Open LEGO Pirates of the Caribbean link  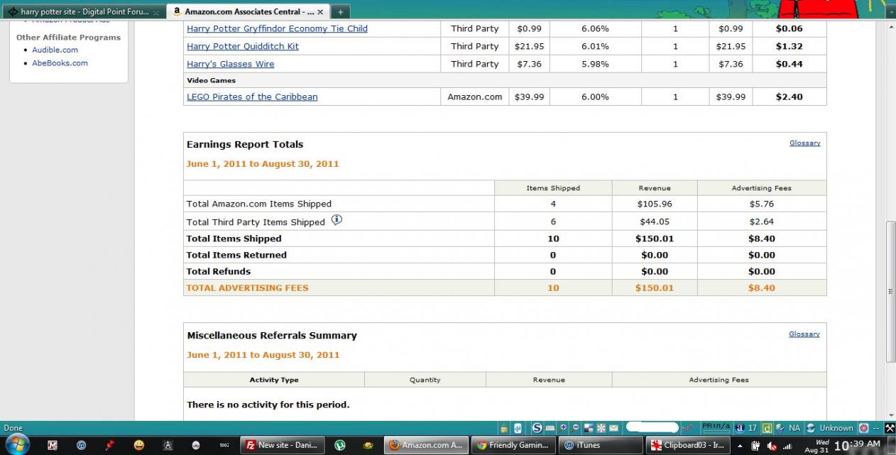(252, 97)
